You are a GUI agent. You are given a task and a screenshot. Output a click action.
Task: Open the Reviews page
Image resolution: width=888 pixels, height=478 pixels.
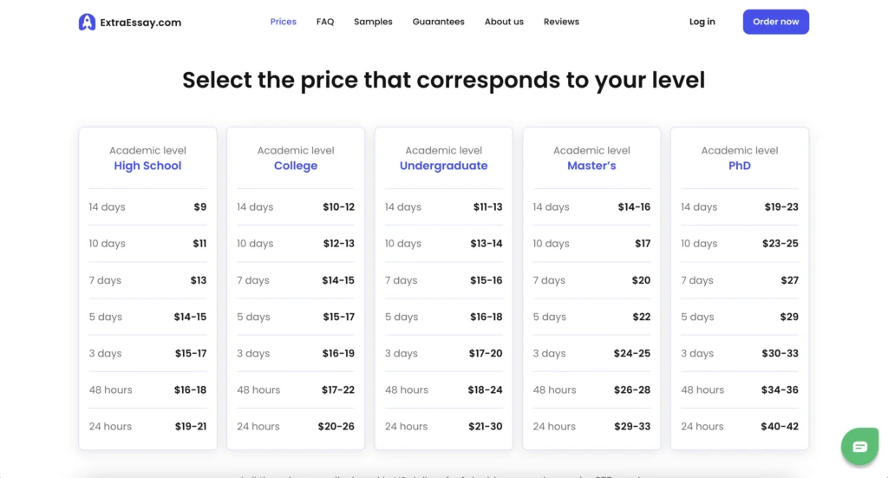(561, 22)
